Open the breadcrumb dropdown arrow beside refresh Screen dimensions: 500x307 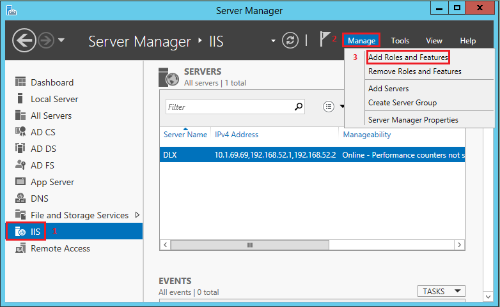[274, 41]
